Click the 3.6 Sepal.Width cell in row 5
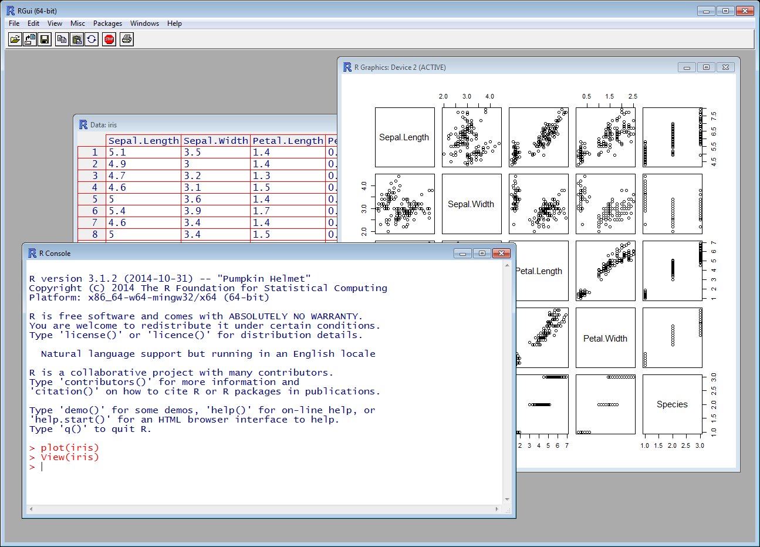Image resolution: width=760 pixels, height=547 pixels. tap(216, 200)
